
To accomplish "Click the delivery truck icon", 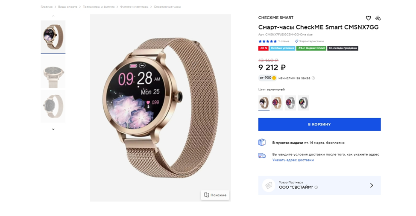I will pos(262,155).
